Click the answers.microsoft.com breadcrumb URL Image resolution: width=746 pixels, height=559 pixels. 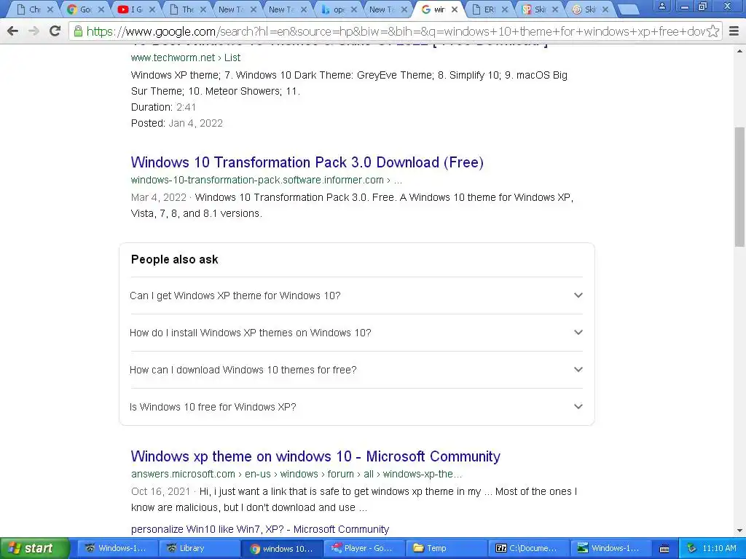click(296, 474)
